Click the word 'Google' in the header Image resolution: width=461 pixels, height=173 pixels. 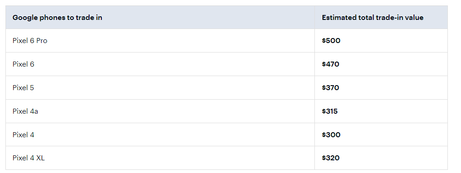[x=25, y=17]
